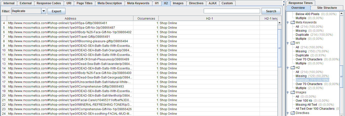The height and width of the screenshot is (116, 345).
Task: Select the Travel-Gift URL row
Action: 70,37
